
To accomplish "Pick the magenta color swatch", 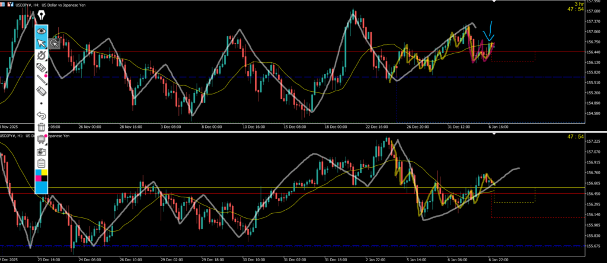I will (39, 178).
